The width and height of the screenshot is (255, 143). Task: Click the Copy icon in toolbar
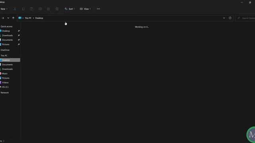[23, 9]
